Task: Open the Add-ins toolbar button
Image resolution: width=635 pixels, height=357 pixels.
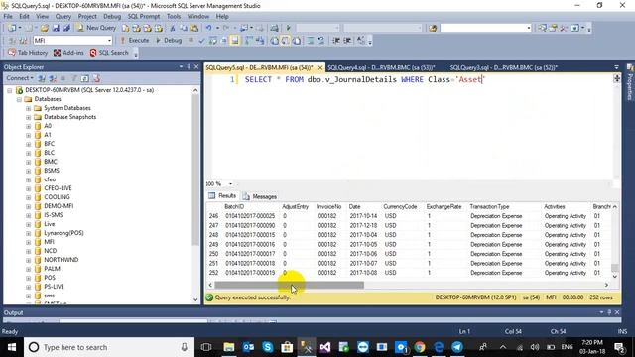Action: coord(68,53)
